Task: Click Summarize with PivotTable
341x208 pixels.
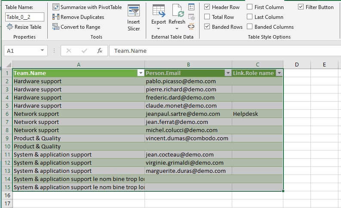Action: tap(87, 7)
